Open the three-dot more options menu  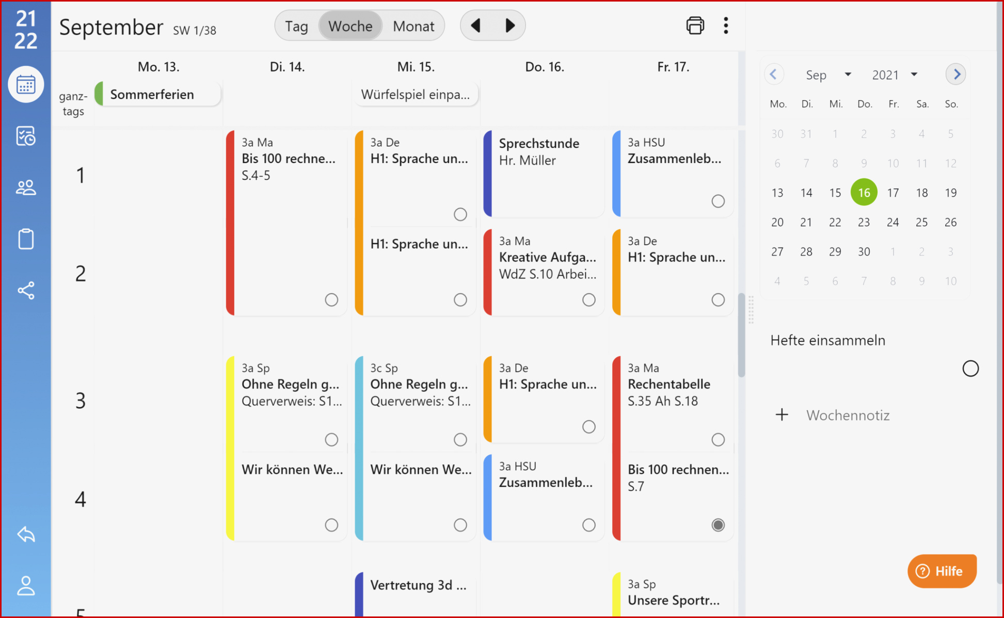[x=726, y=25]
